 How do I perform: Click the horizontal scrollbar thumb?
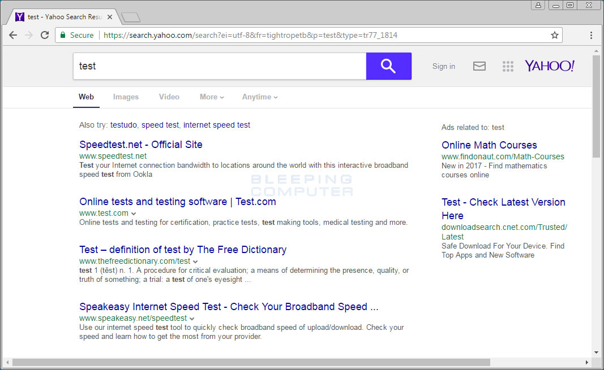(251, 362)
